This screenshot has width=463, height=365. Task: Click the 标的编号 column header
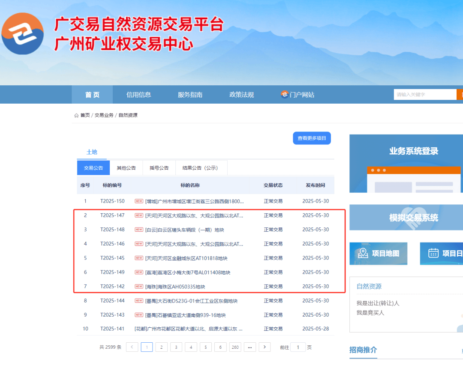pos(112,185)
